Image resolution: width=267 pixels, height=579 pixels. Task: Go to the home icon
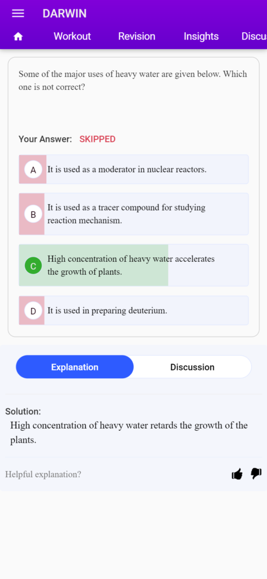click(x=17, y=37)
